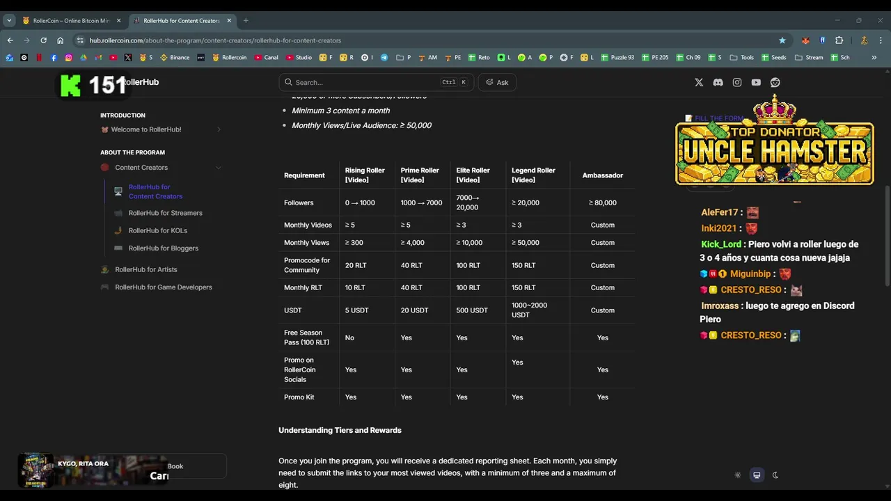This screenshot has width=891, height=501.
Task: Open RollerHub for Game Developers page
Action: [x=163, y=287]
